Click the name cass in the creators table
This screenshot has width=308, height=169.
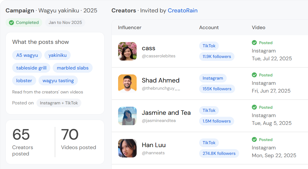tap(148, 48)
